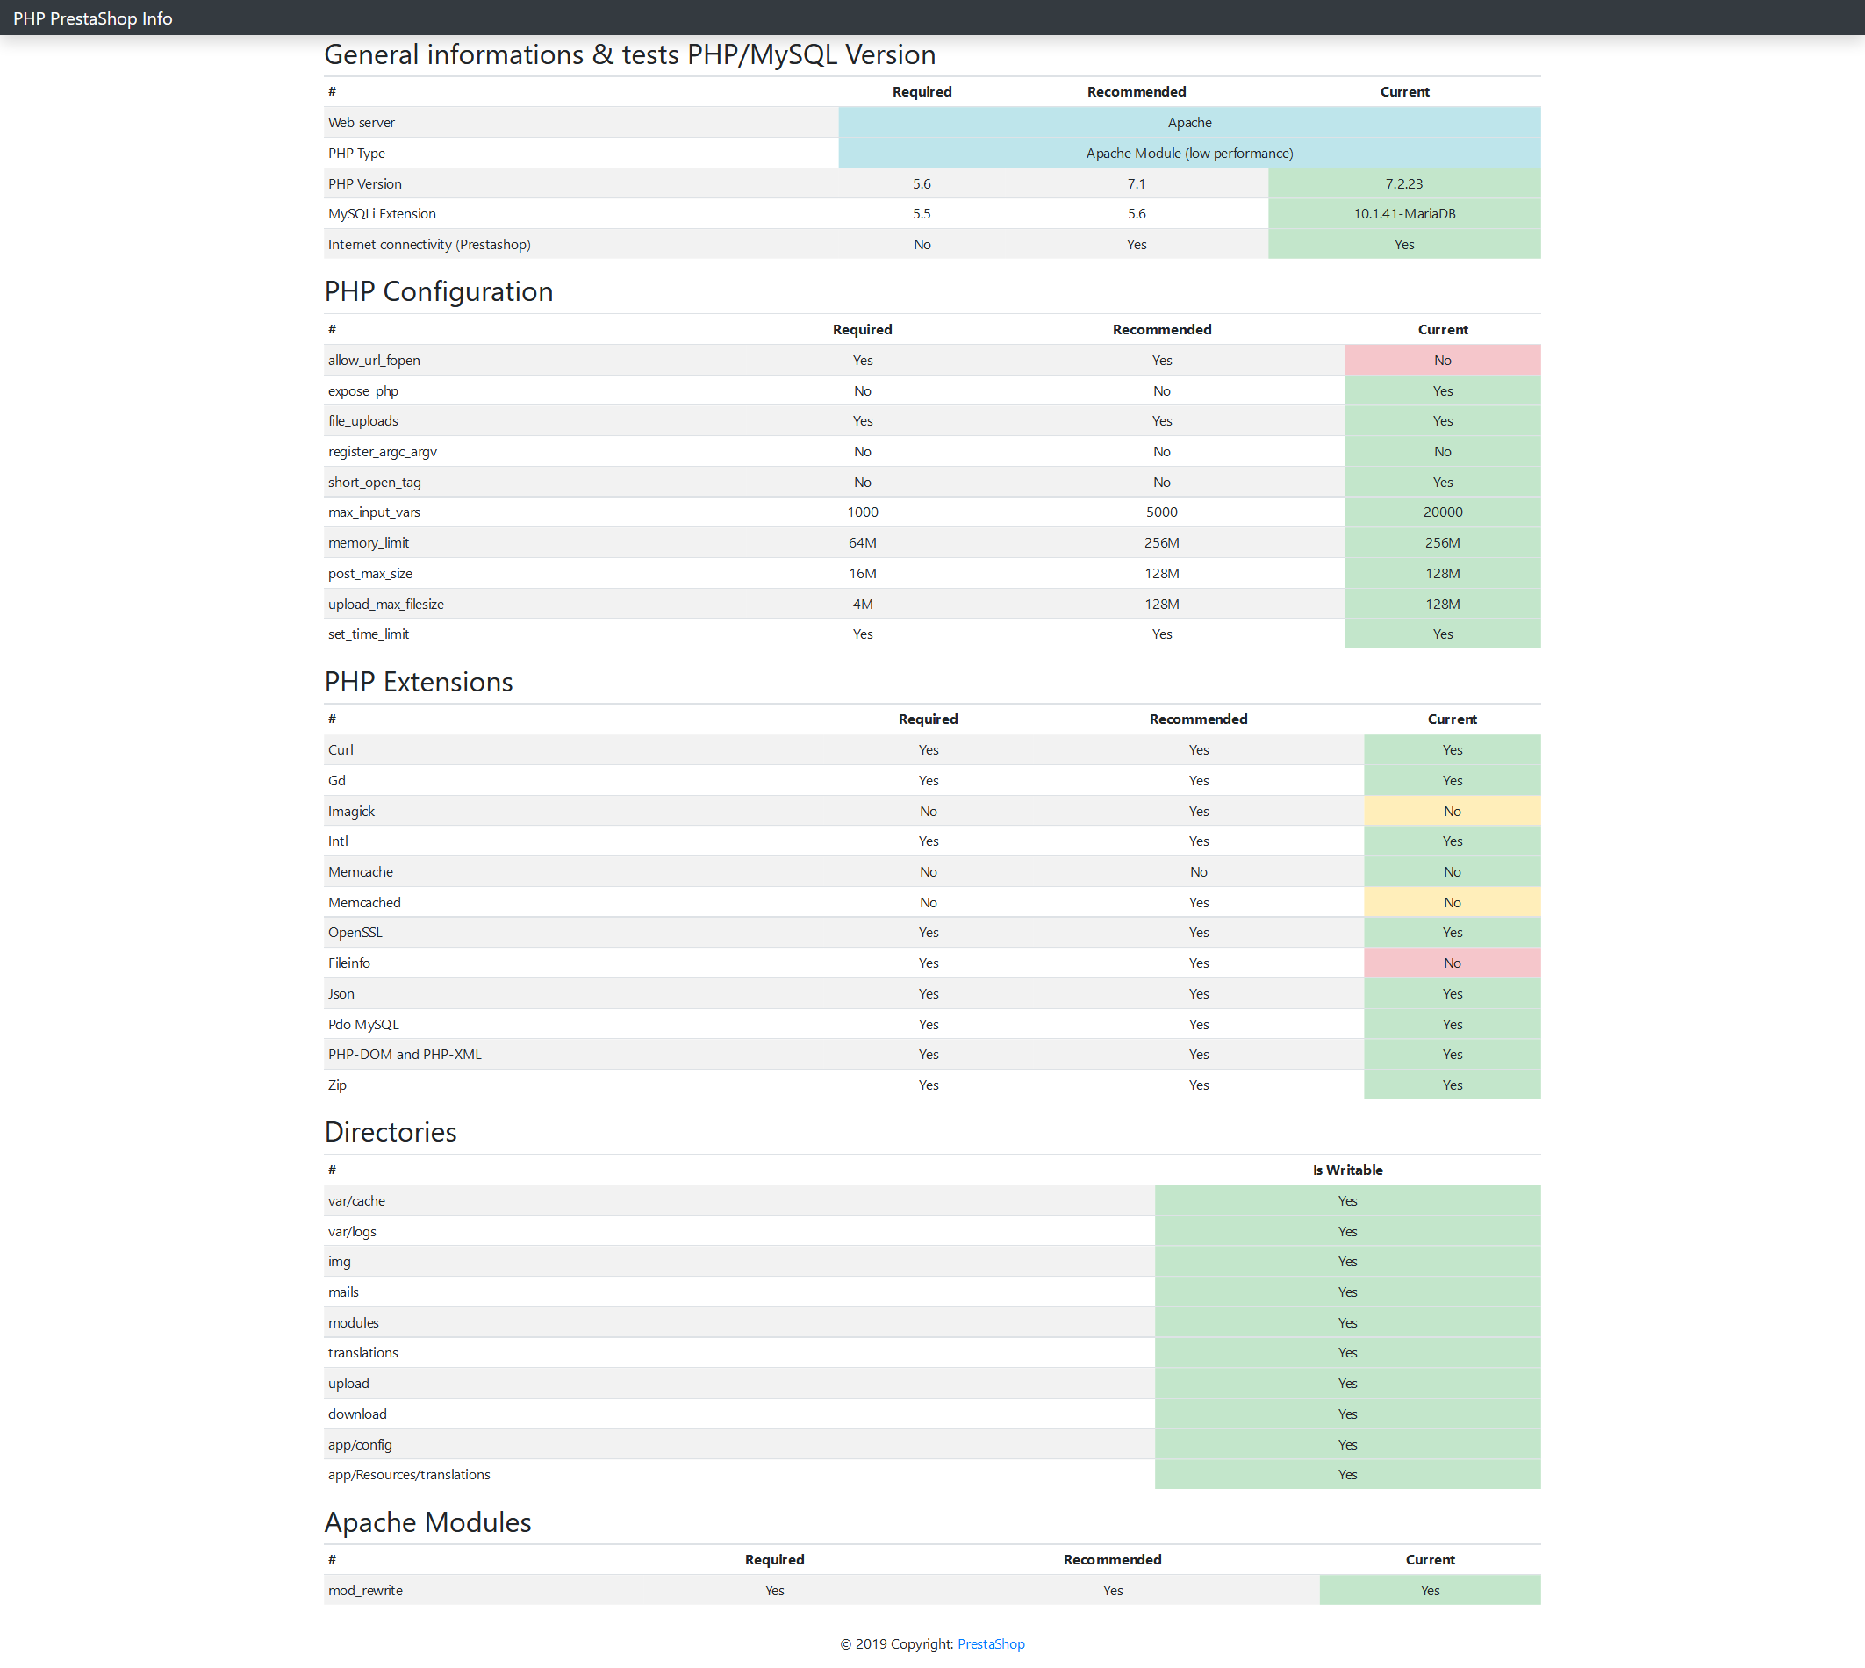Click the PHP Configuration heading
This screenshot has width=1865, height=1668.
pyautogui.click(x=438, y=291)
